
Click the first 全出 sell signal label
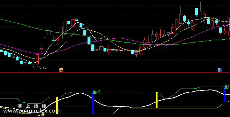tap(96, 92)
